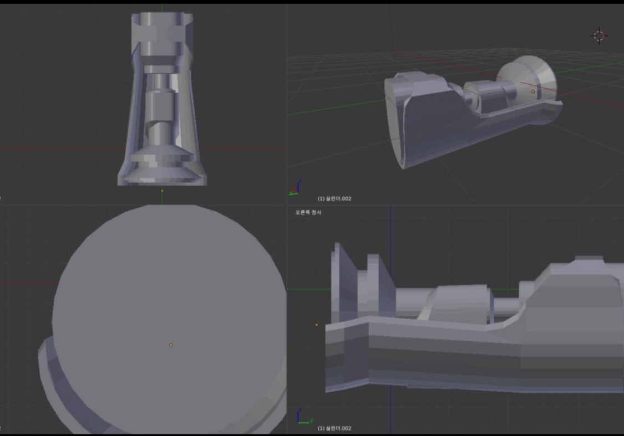The height and width of the screenshot is (436, 624).
Task: Click '(1) 실린더.002' label in perspective viewport
Action: [334, 199]
